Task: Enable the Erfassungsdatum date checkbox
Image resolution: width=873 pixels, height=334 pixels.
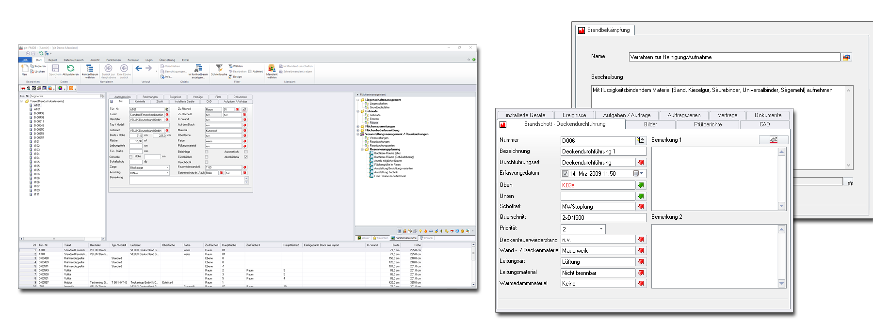Action: 565,174
